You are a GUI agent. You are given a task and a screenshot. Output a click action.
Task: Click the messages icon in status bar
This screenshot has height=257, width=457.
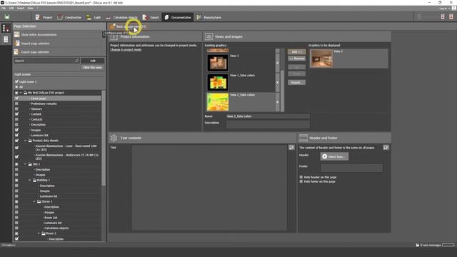417,245
